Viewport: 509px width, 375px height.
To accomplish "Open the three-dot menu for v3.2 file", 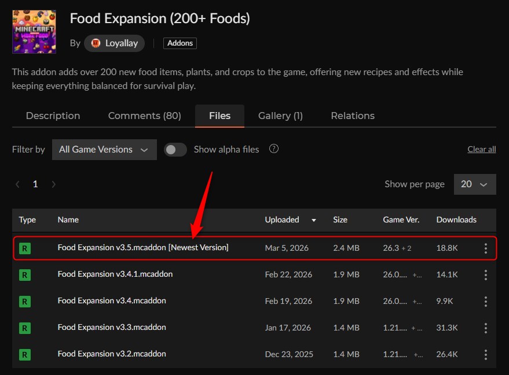I will pyautogui.click(x=485, y=354).
